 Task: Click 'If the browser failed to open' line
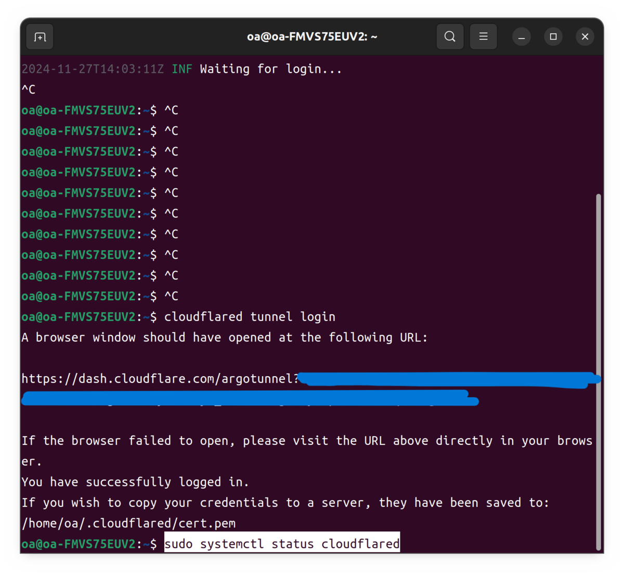tap(307, 451)
